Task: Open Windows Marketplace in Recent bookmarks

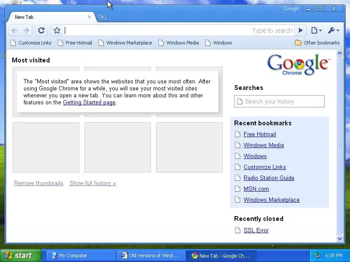Action: (x=271, y=200)
